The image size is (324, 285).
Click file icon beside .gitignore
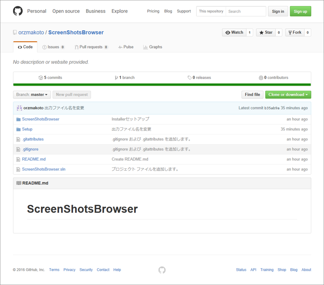coord(18,149)
